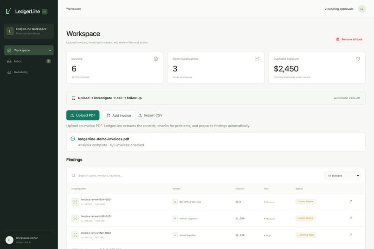Screen dimensions: 374x249
Task: Click the $2,450 amount for Acme Supplies
Action: pyautogui.click(x=240, y=235)
